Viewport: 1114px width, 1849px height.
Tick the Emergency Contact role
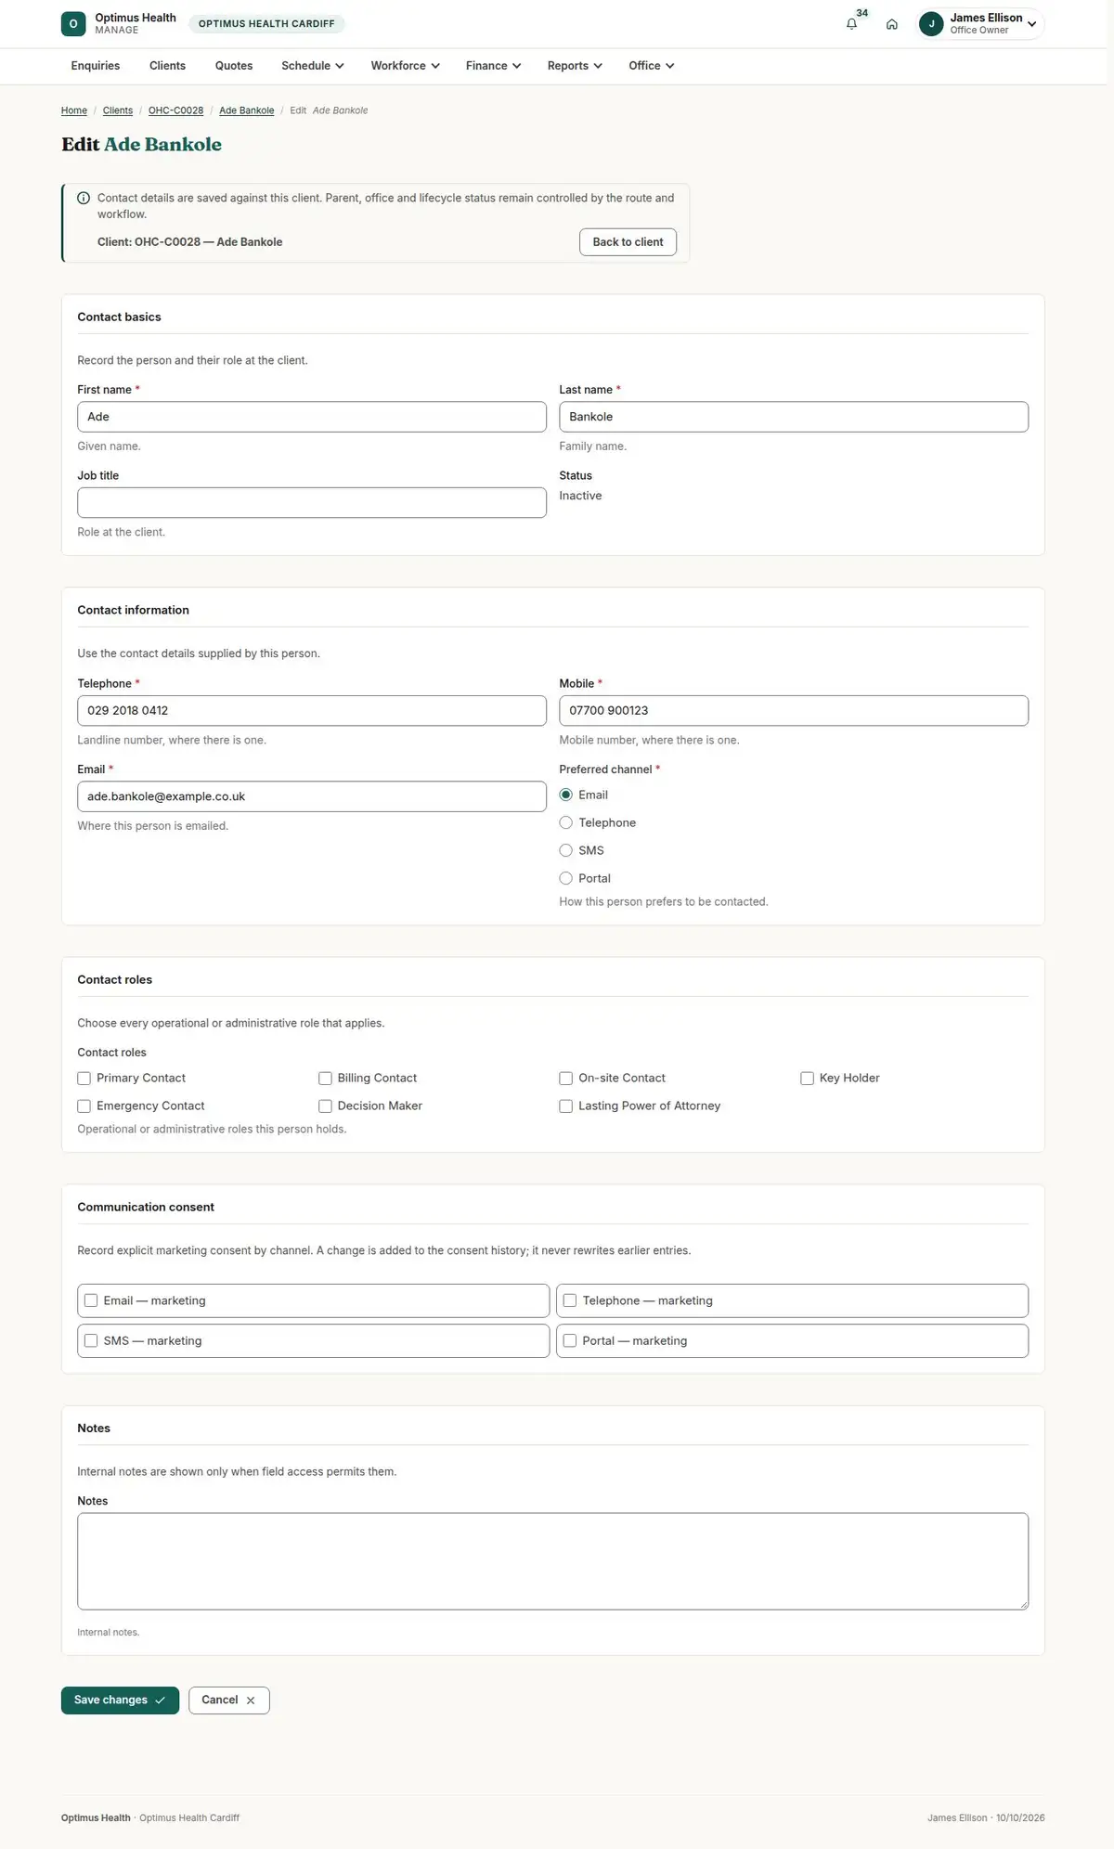[84, 1106]
